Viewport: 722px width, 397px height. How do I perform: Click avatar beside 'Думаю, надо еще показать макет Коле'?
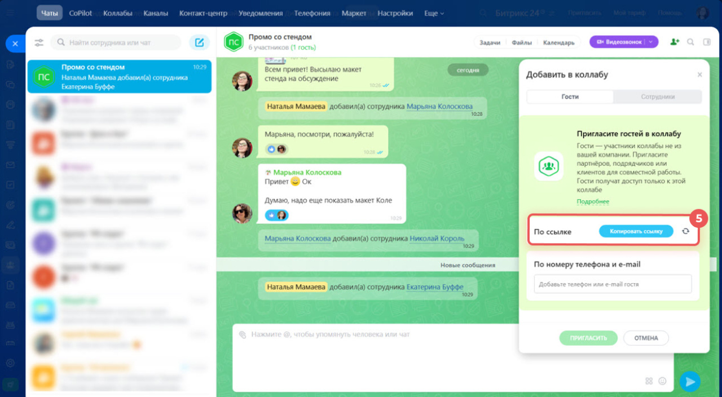(x=243, y=213)
